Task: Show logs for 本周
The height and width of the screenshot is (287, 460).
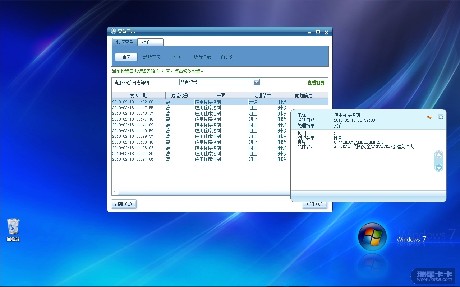Action: pos(177,57)
